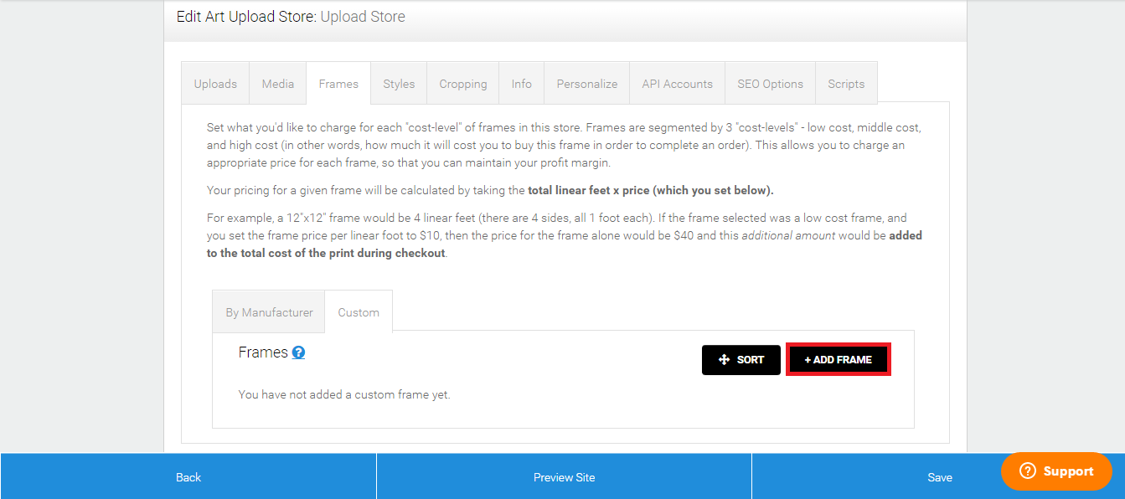Screen dimensions: 1125x499
Task: Click the Upload Store title text
Action: coord(363,17)
